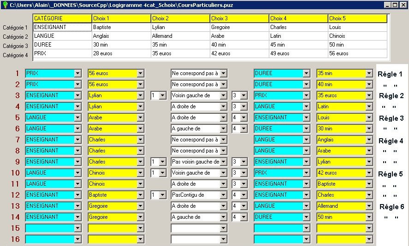The image size is (409, 246).
Task: Click the PRIX cell in Catégorie 4
Action: click(63, 53)
